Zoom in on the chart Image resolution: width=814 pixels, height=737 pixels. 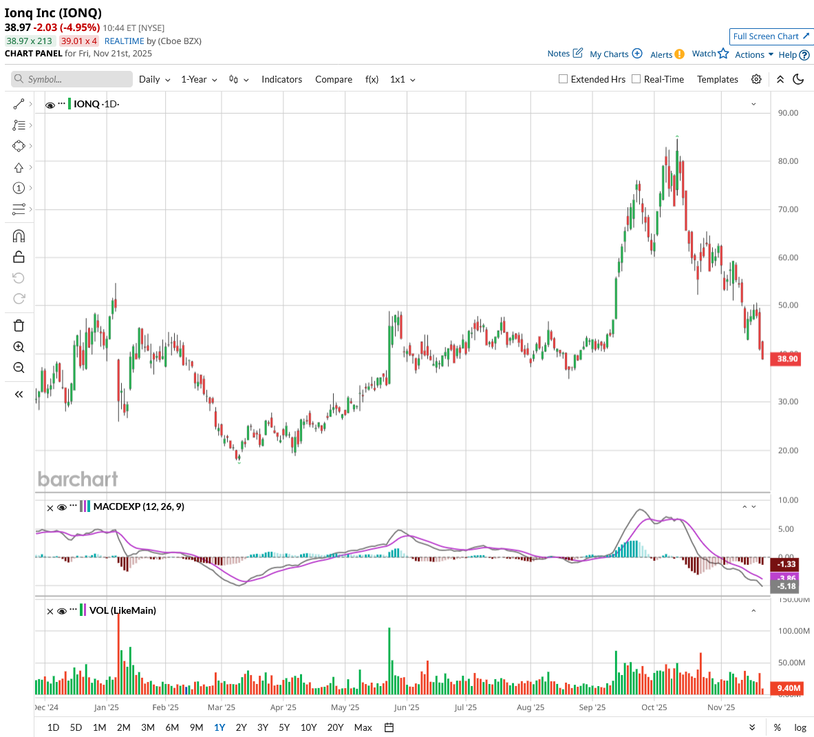(x=19, y=347)
